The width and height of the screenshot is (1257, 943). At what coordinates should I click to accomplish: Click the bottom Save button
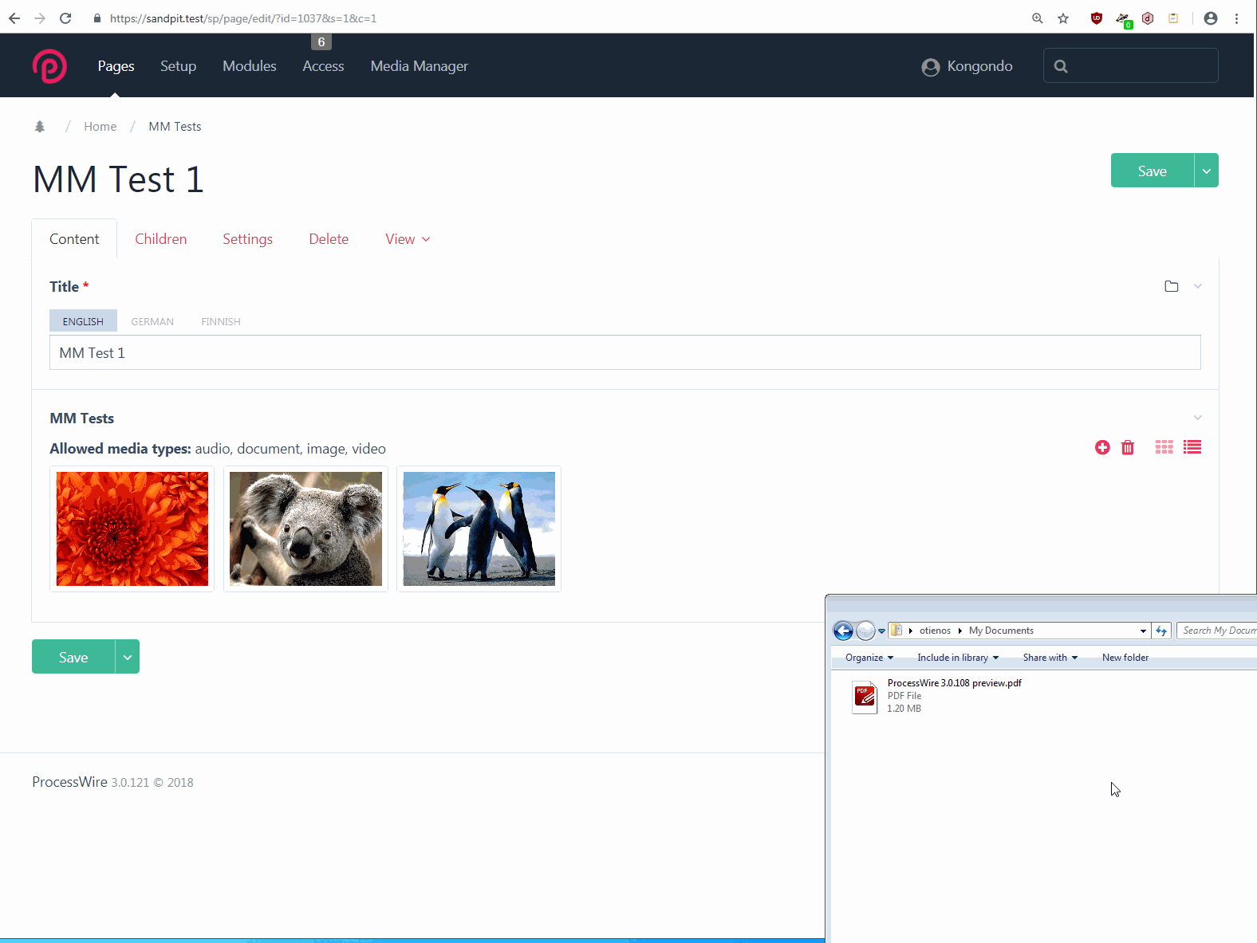[73, 657]
